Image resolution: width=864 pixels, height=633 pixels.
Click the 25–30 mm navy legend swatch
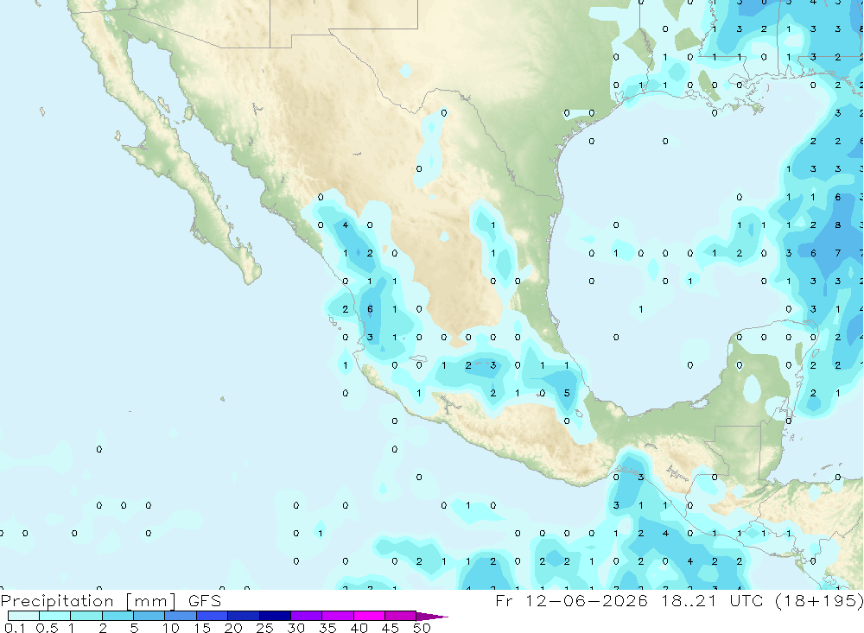275,616
